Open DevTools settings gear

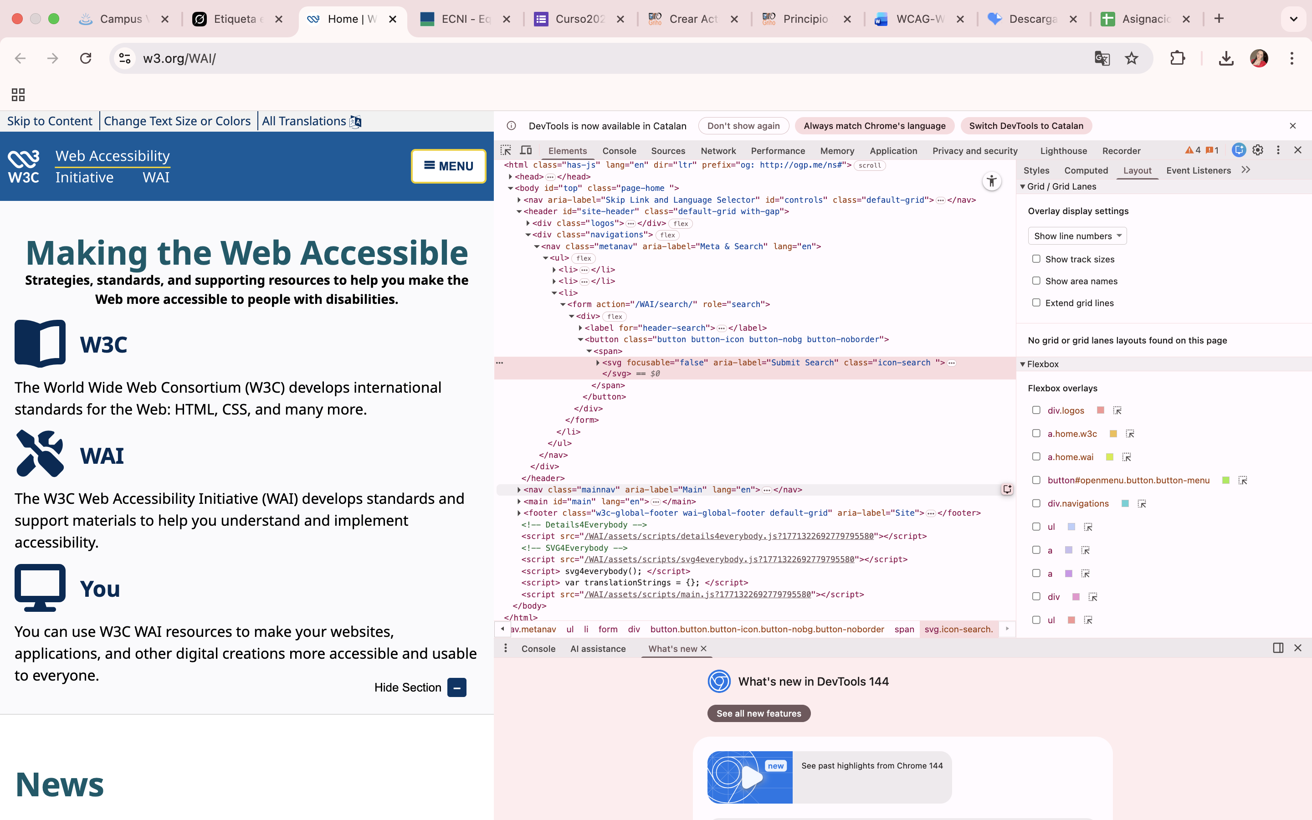point(1258,150)
